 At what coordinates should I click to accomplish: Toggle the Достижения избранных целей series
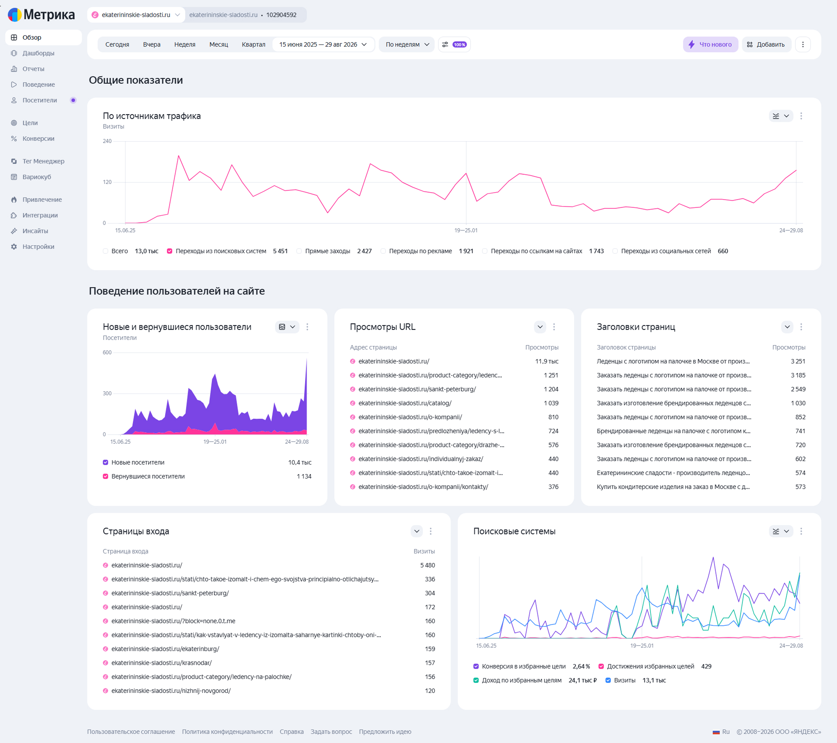[x=601, y=666]
